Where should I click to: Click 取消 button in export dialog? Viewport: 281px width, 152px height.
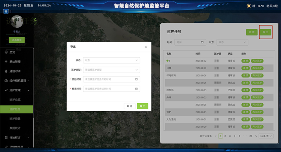(129, 106)
